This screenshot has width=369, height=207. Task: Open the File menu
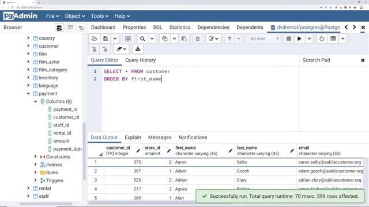[52, 16]
